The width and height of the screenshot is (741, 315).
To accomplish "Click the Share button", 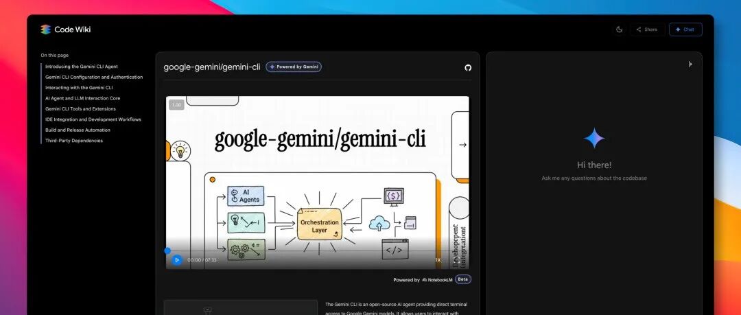I will pyautogui.click(x=647, y=30).
